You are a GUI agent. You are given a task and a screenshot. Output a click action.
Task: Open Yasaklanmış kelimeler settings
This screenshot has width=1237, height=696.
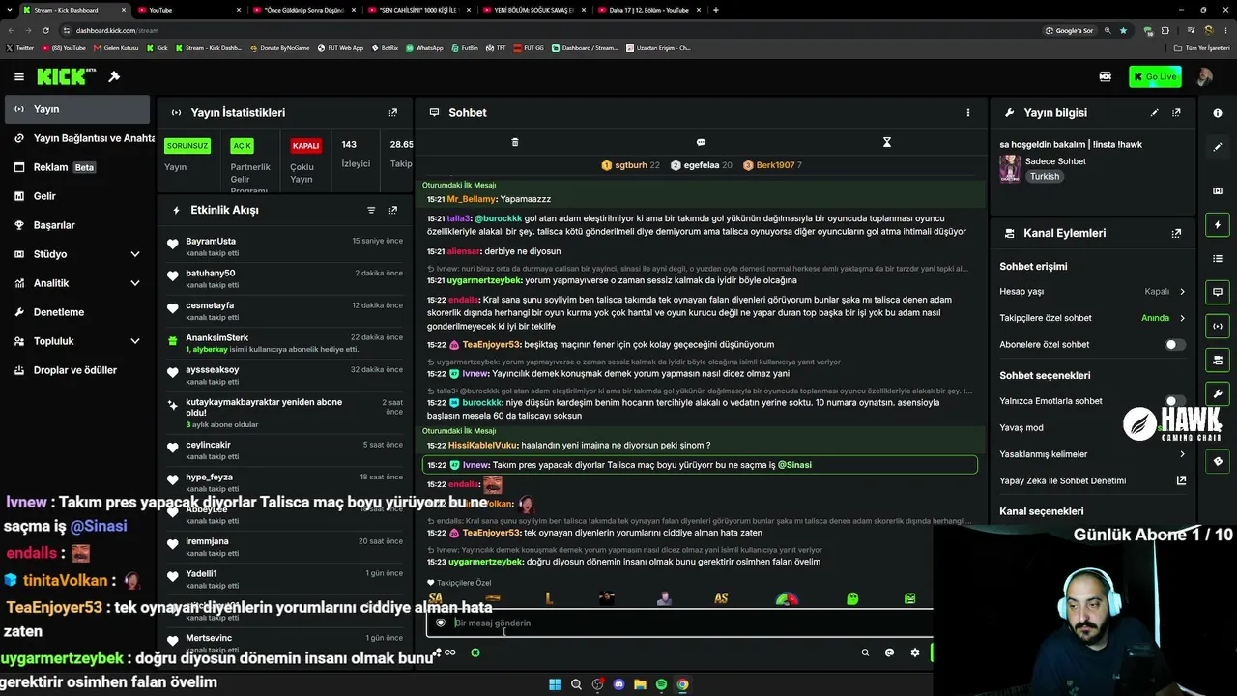[1092, 454]
